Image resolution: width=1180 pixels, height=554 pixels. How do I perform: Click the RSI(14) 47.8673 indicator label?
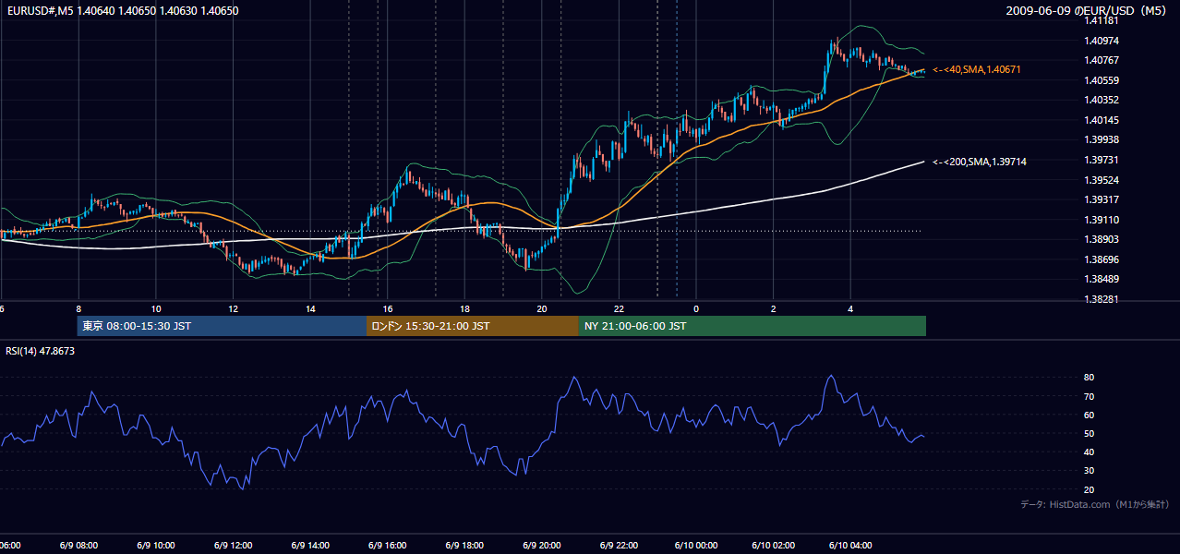[41, 351]
